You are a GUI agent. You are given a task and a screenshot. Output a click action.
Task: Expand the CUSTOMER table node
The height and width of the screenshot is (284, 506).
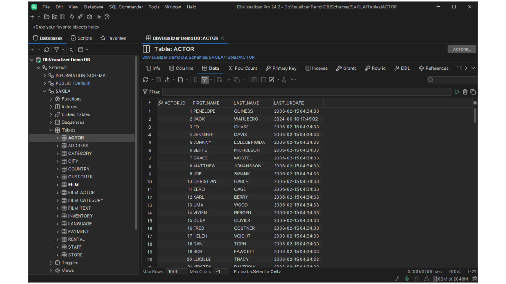(x=57, y=177)
